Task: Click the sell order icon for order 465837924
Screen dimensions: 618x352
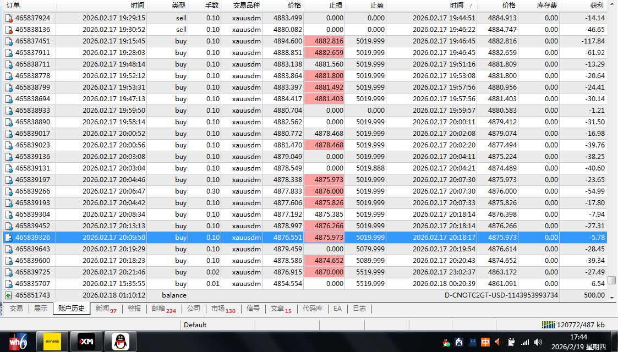Action: 8,18
